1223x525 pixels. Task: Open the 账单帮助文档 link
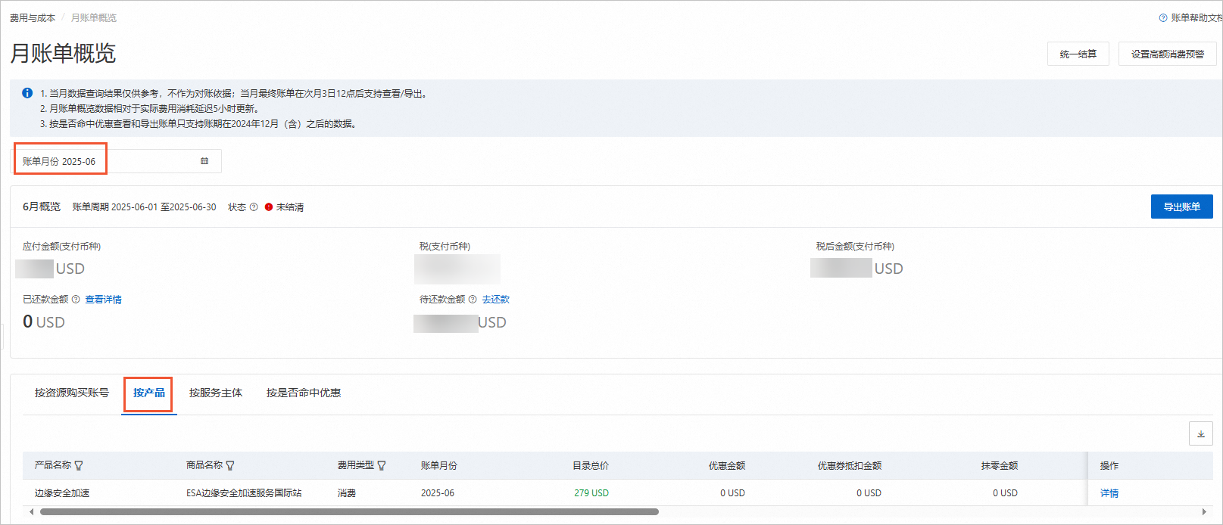click(1196, 18)
